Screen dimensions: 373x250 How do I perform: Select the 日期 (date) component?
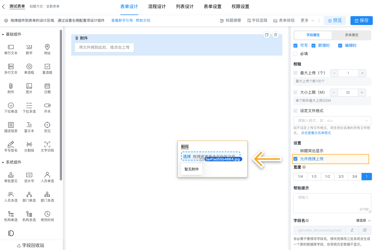pos(47,88)
